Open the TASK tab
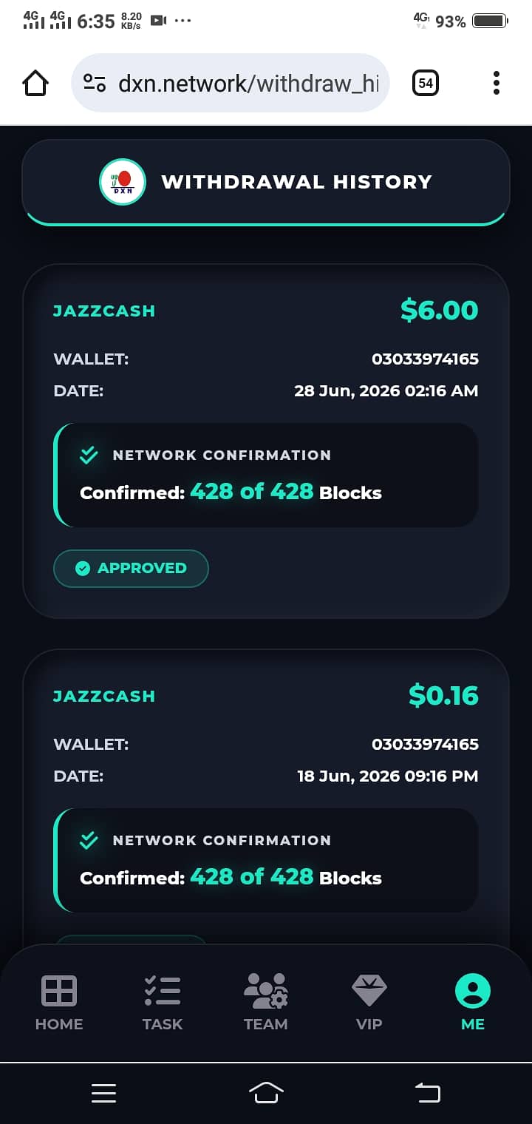The height and width of the screenshot is (1124, 532). click(x=163, y=1003)
